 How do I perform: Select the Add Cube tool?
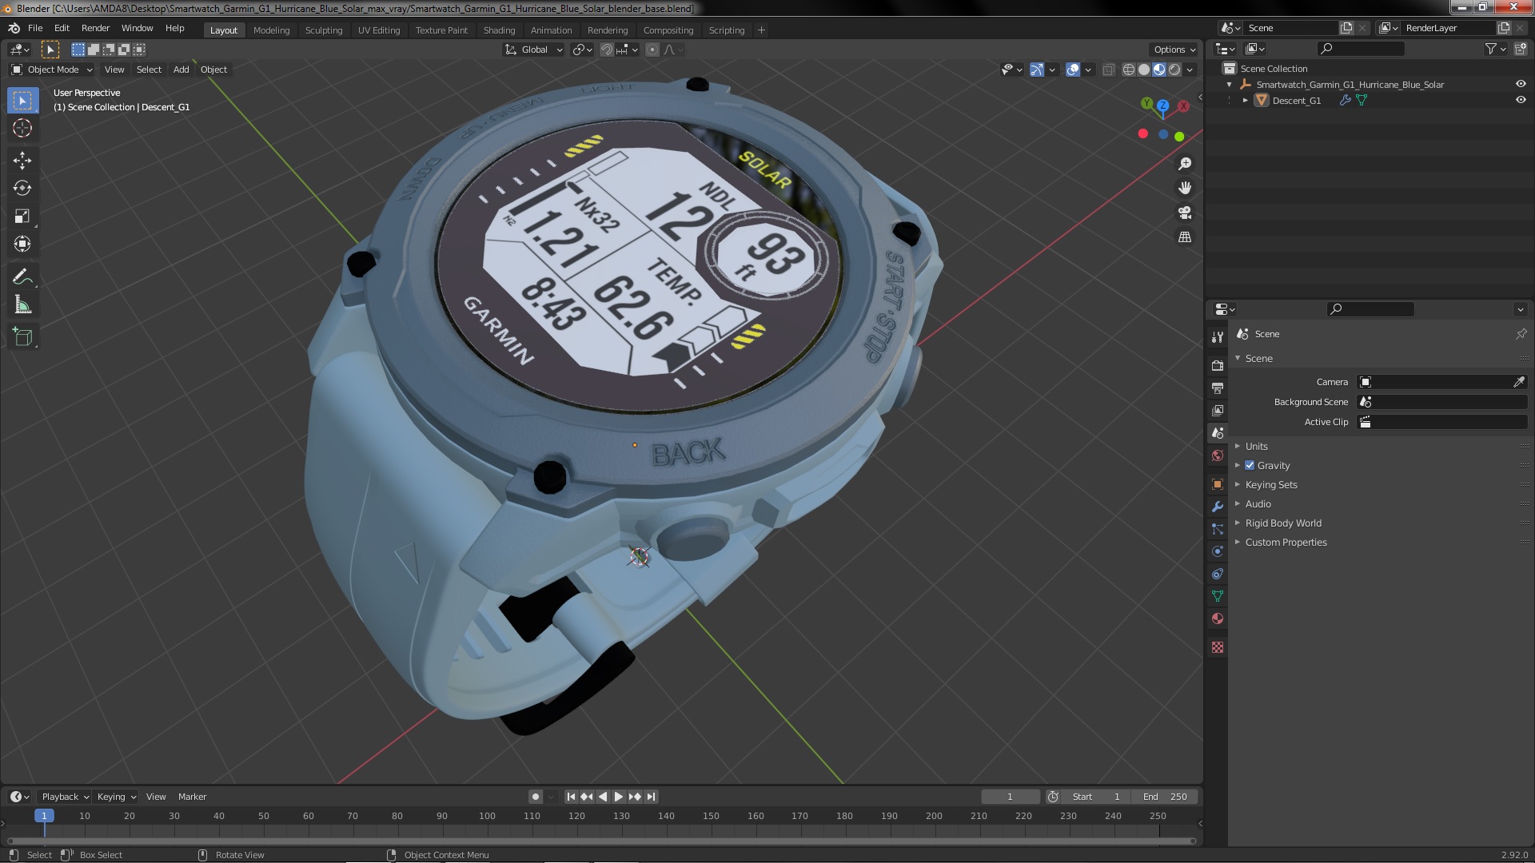pos(22,337)
